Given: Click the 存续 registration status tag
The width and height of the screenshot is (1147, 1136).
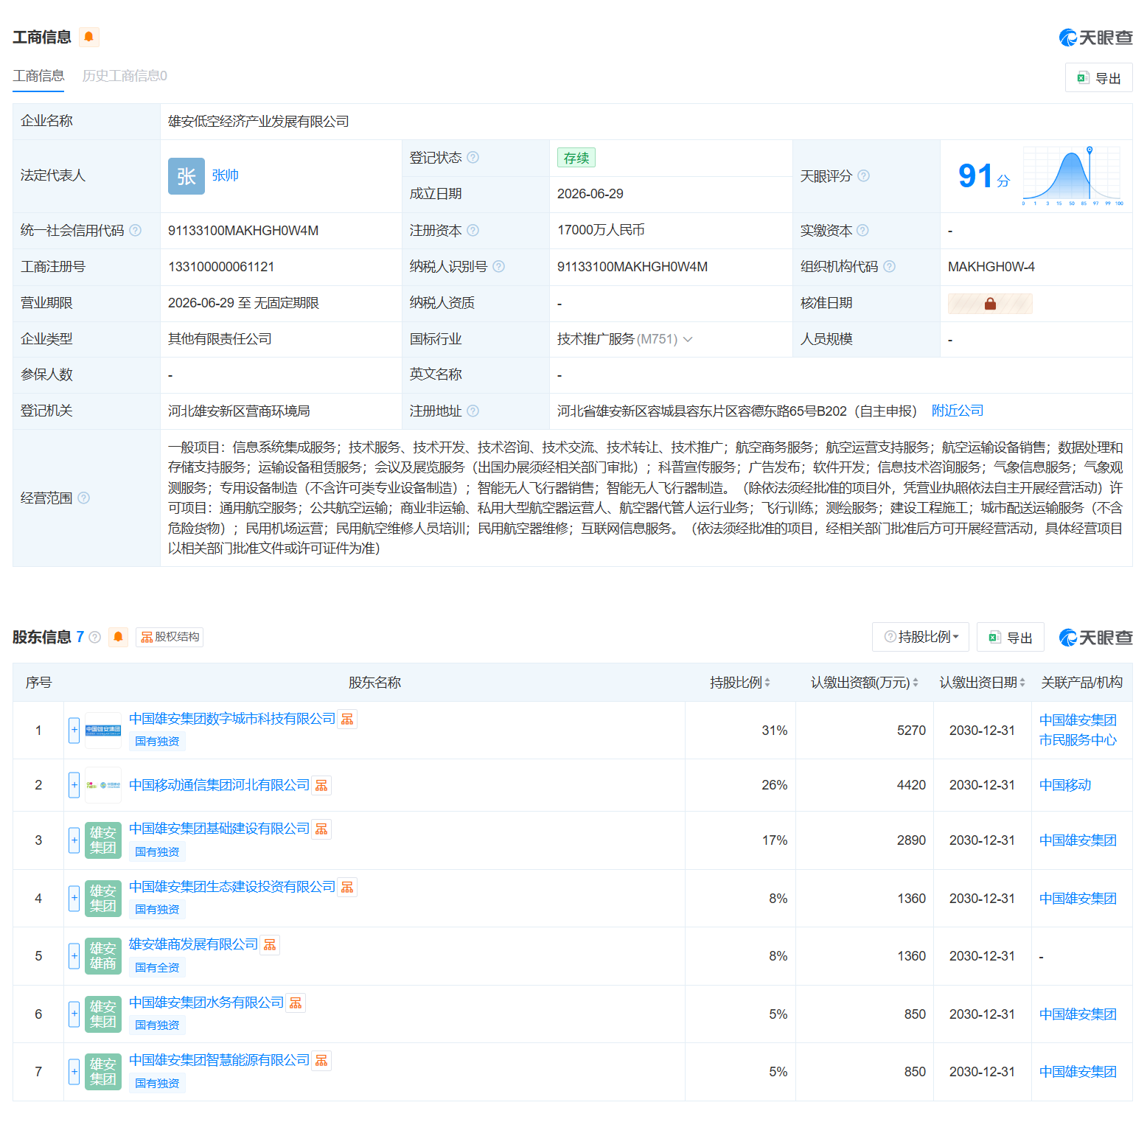Looking at the screenshot, I should point(576,158).
